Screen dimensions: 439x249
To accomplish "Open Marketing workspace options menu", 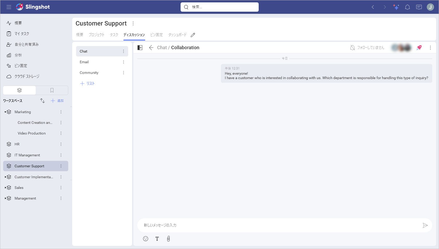I will point(61,112).
